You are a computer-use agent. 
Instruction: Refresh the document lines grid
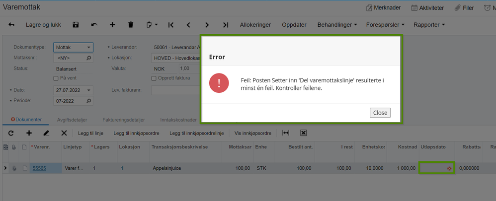tap(11, 134)
